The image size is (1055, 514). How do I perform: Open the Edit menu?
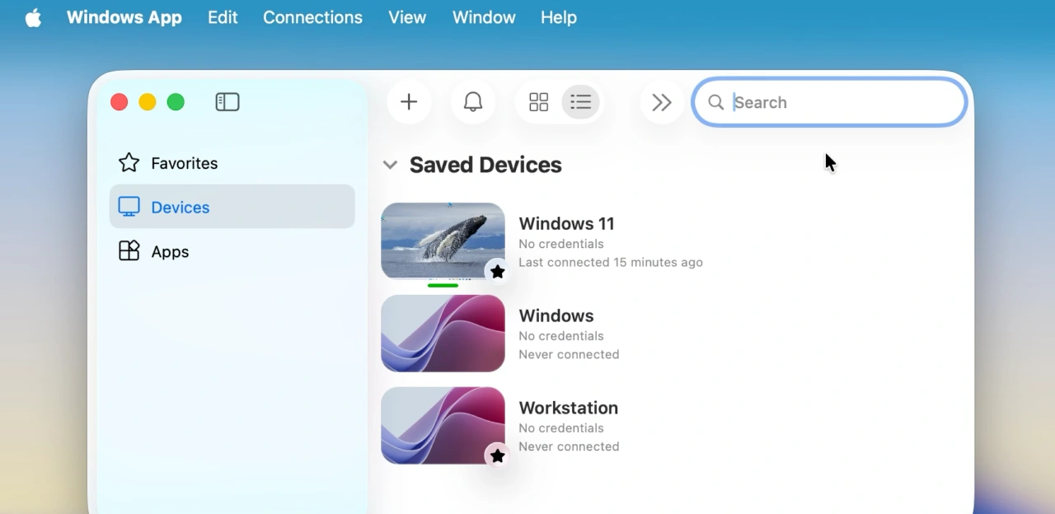tap(223, 17)
